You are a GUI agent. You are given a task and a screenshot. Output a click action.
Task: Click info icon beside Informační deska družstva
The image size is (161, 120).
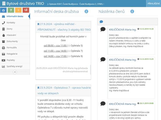(x=86, y=11)
